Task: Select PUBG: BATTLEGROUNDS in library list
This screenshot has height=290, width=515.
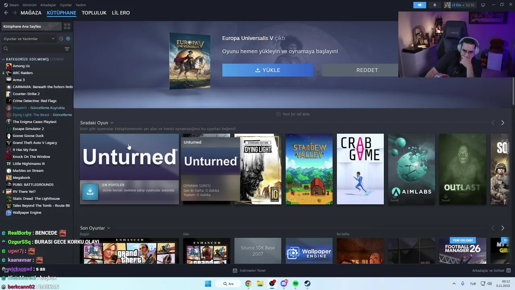Action: (x=33, y=184)
